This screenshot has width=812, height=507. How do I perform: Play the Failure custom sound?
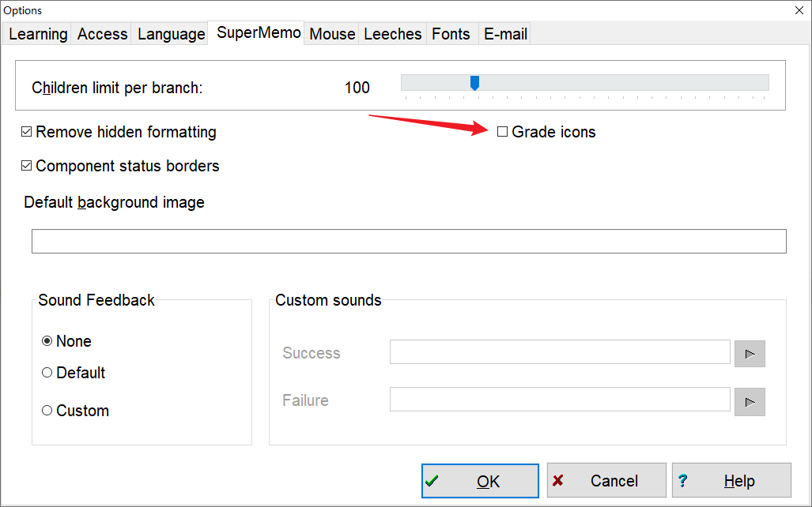click(750, 401)
